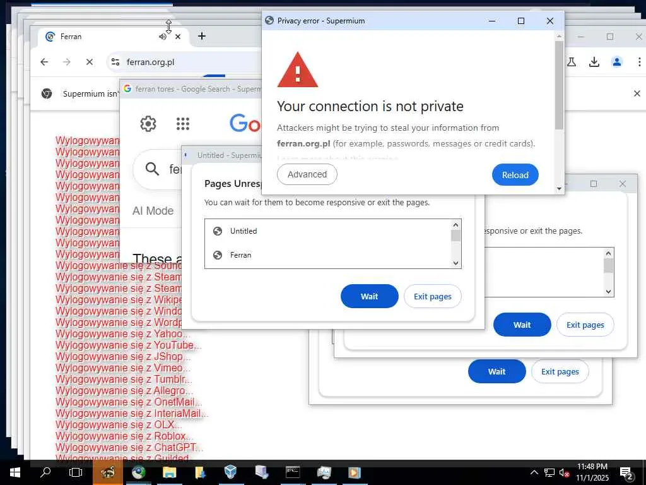Click Exit pages in the front Pages Unresponsive dialog
Image resolution: width=646 pixels, height=485 pixels.
point(432,296)
